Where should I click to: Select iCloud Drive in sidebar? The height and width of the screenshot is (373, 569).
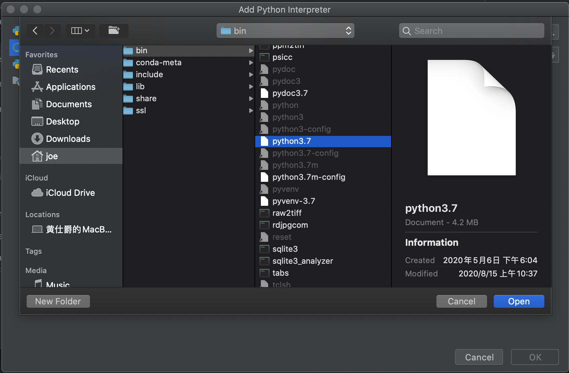click(70, 192)
